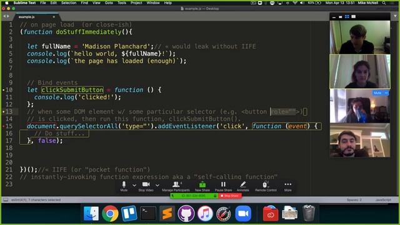Select second participant video with highlighted border
The width and height of the screenshot is (400, 225).
pos(360,71)
